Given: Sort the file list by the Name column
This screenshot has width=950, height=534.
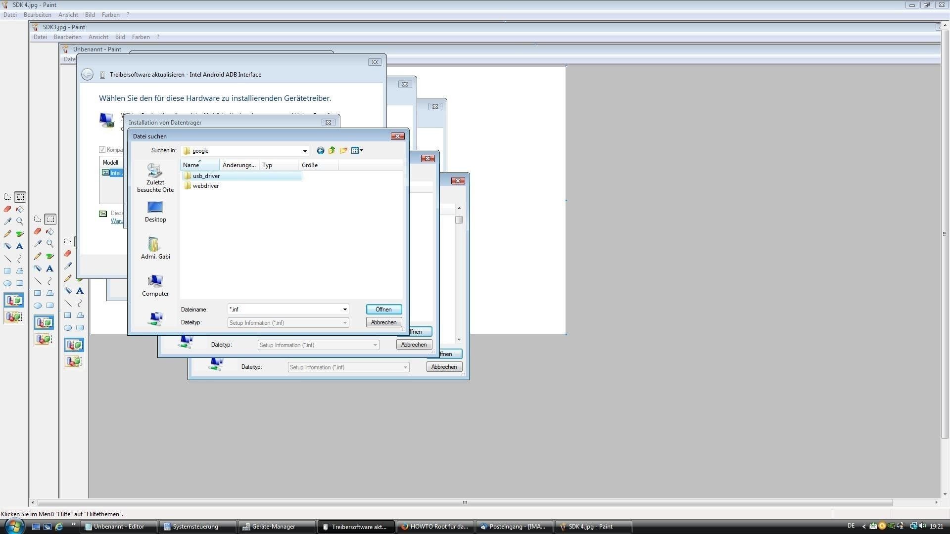Looking at the screenshot, I should [200, 165].
